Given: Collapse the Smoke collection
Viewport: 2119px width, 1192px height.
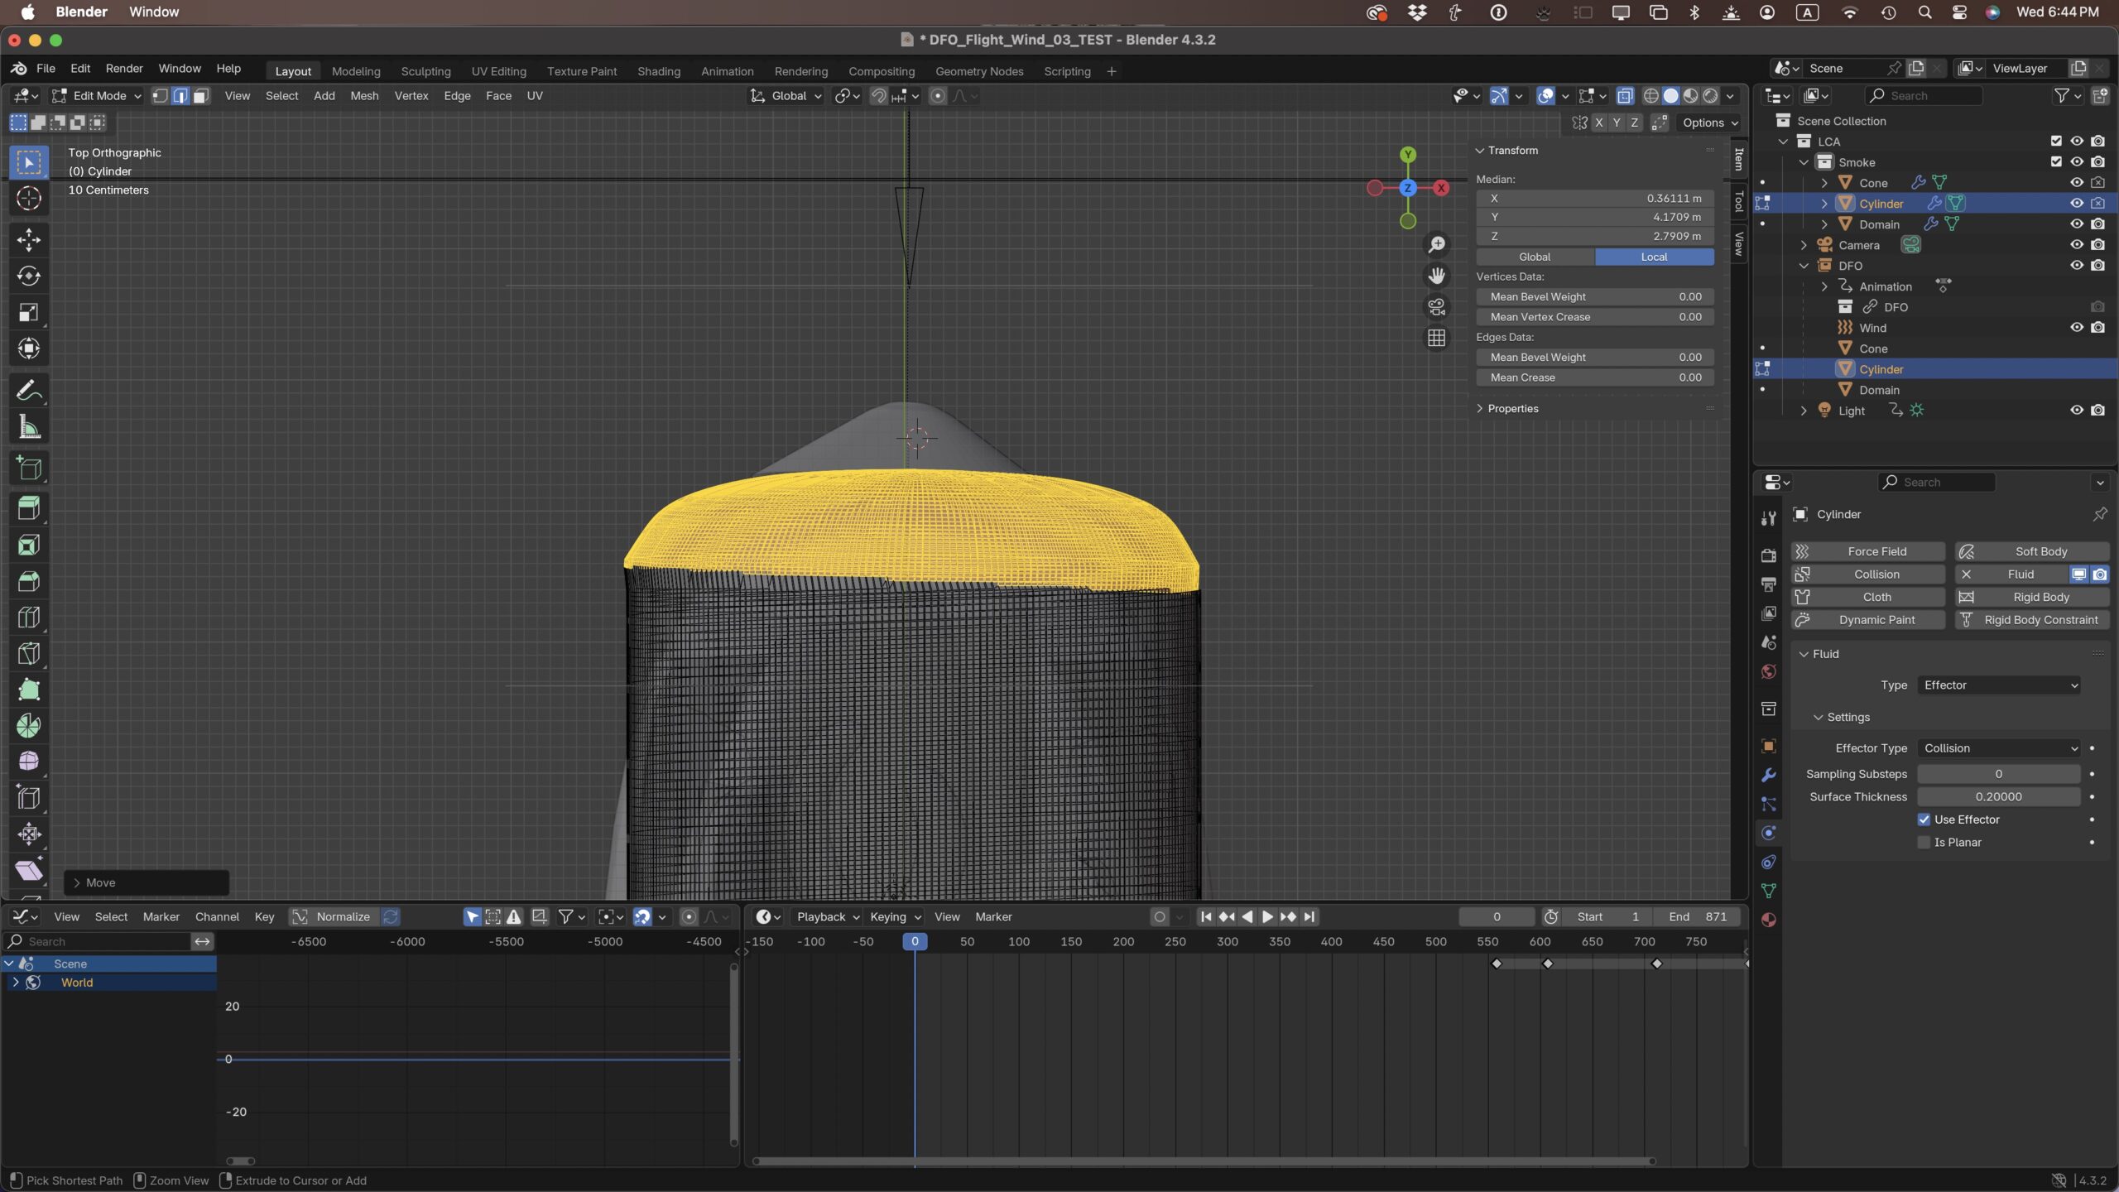Looking at the screenshot, I should [1803, 161].
